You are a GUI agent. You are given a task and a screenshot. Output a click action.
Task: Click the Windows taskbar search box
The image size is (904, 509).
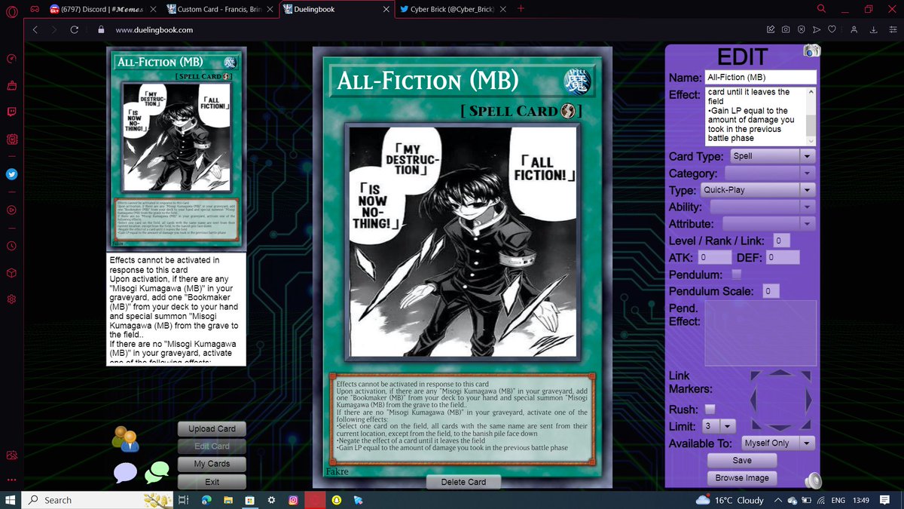[x=96, y=500]
